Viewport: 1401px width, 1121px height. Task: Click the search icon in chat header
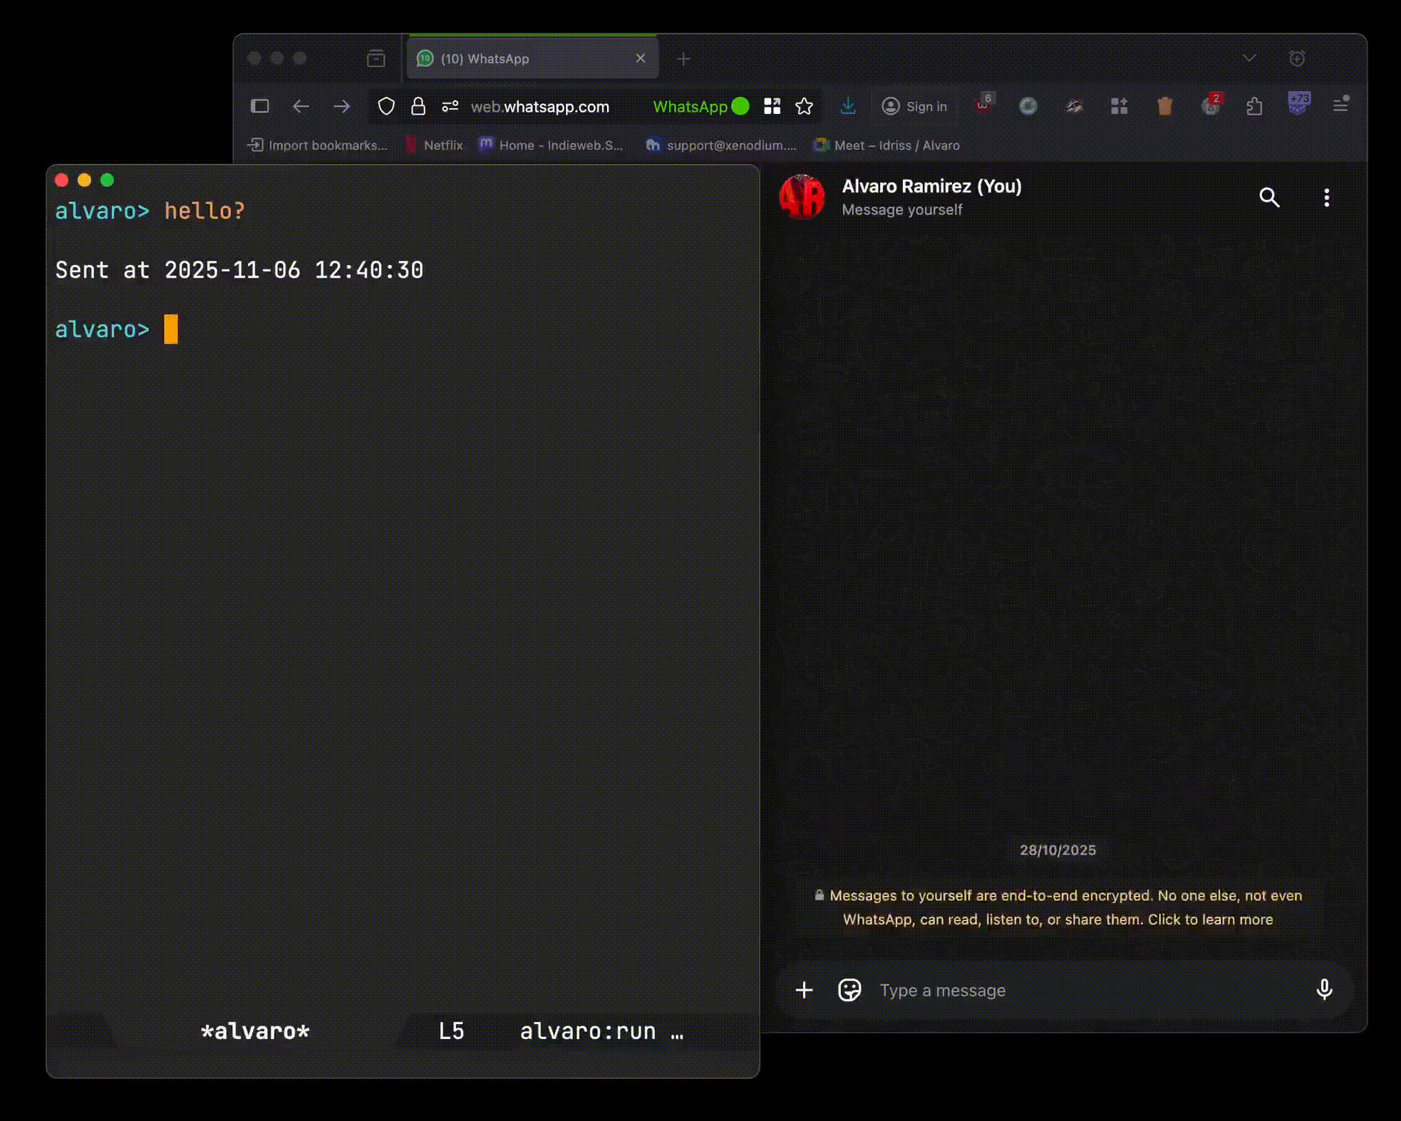(x=1268, y=197)
